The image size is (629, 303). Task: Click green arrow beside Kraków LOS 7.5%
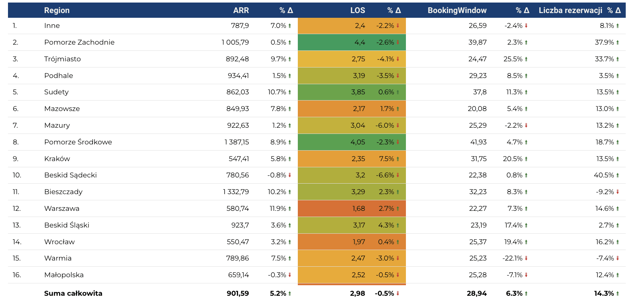point(398,159)
